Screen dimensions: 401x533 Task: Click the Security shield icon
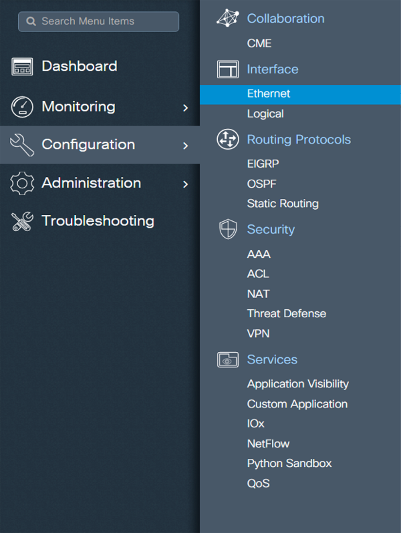click(x=228, y=230)
